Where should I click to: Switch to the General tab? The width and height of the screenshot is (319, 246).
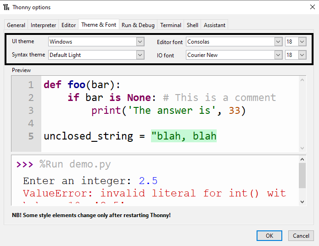(16, 25)
